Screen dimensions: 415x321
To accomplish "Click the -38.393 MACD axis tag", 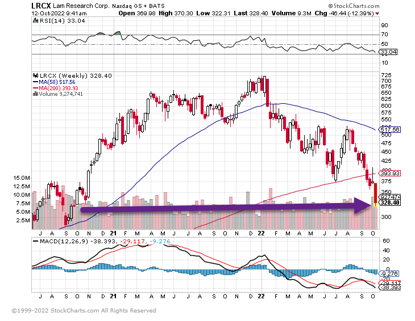I will (x=390, y=288).
